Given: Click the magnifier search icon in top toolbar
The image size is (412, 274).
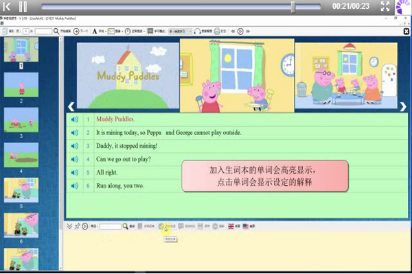Looking at the screenshot, I should click(x=56, y=32).
